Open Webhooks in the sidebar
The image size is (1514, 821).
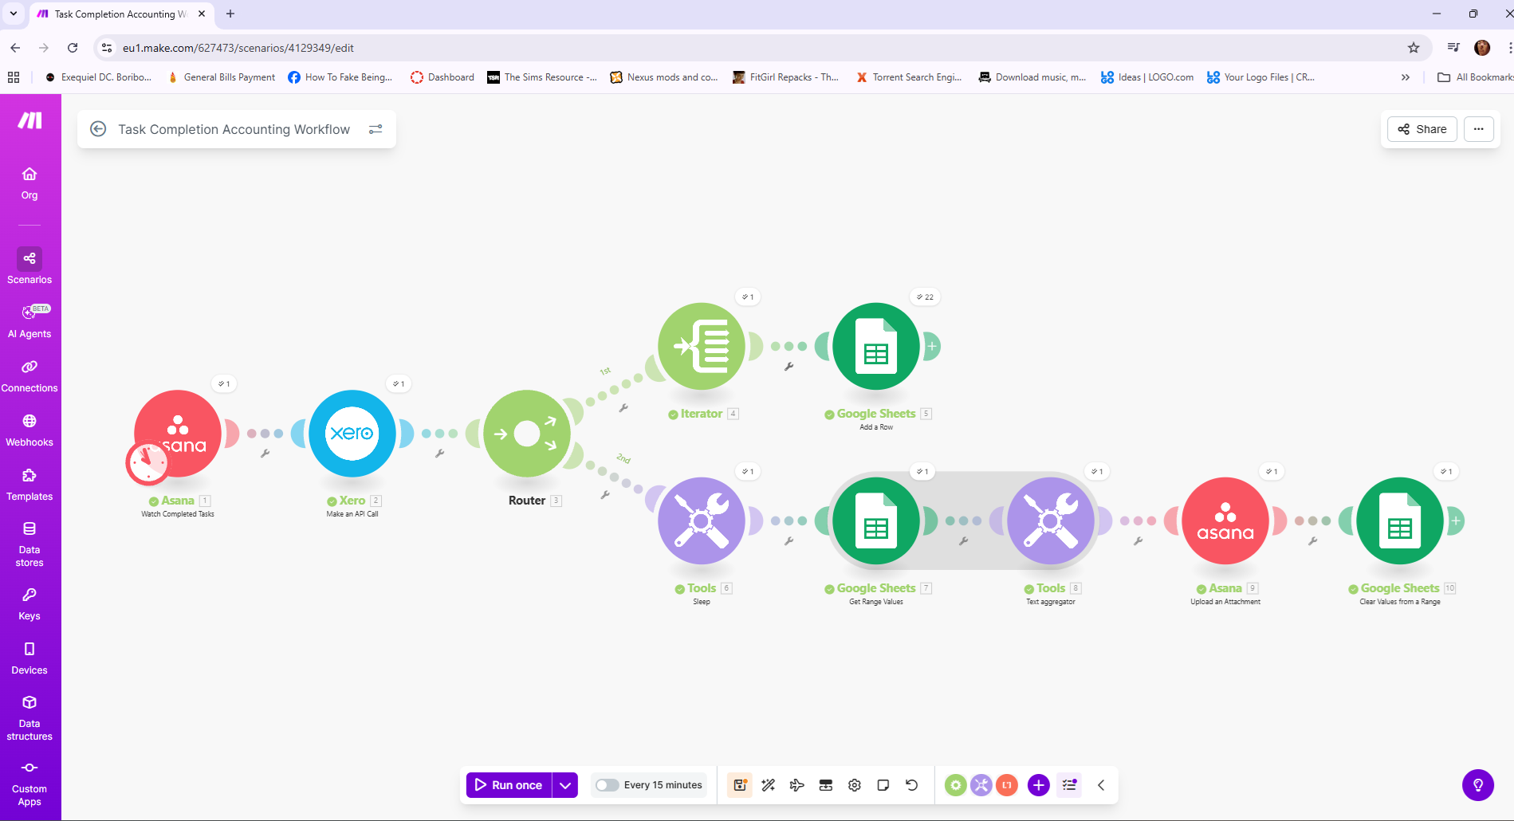(29, 429)
